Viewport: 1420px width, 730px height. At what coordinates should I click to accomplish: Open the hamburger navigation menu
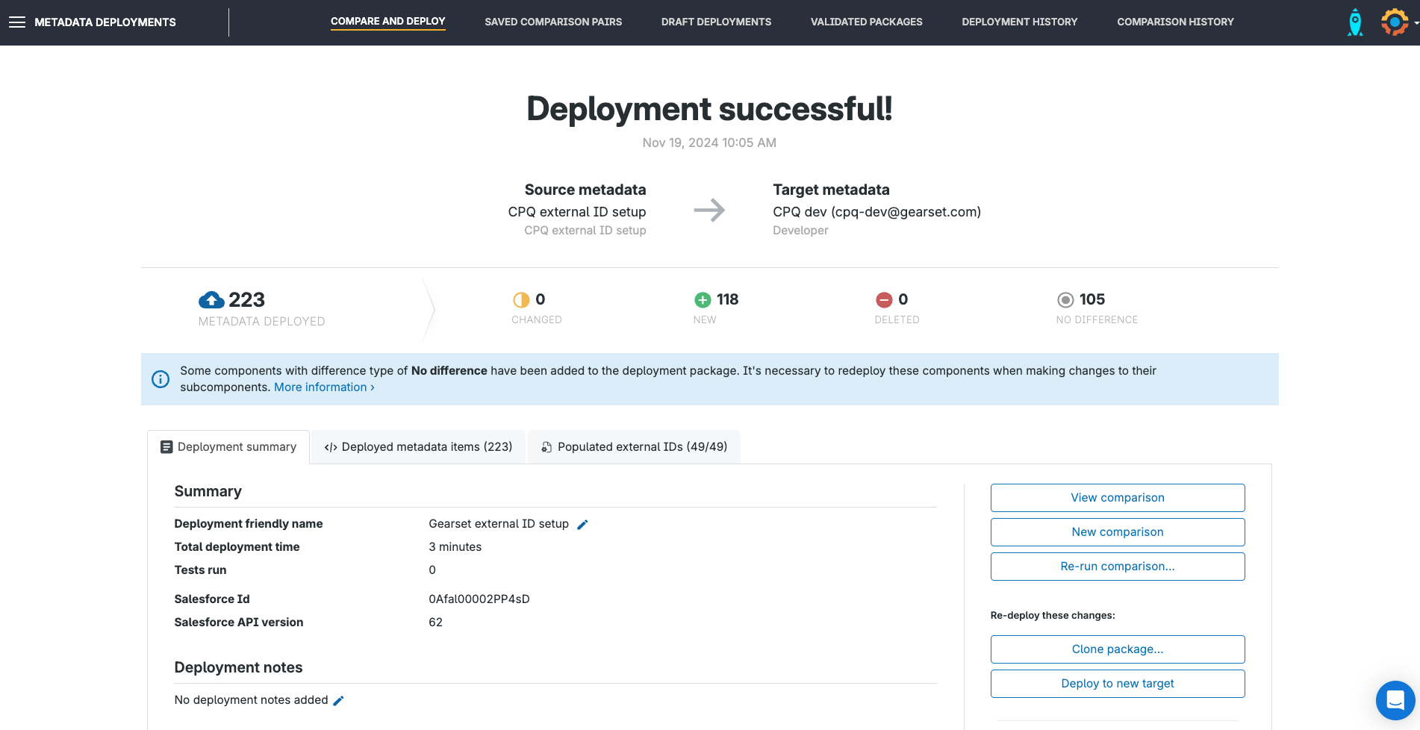(x=17, y=22)
